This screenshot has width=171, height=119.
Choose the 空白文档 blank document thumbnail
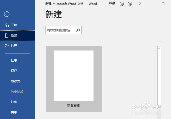tap(74, 79)
